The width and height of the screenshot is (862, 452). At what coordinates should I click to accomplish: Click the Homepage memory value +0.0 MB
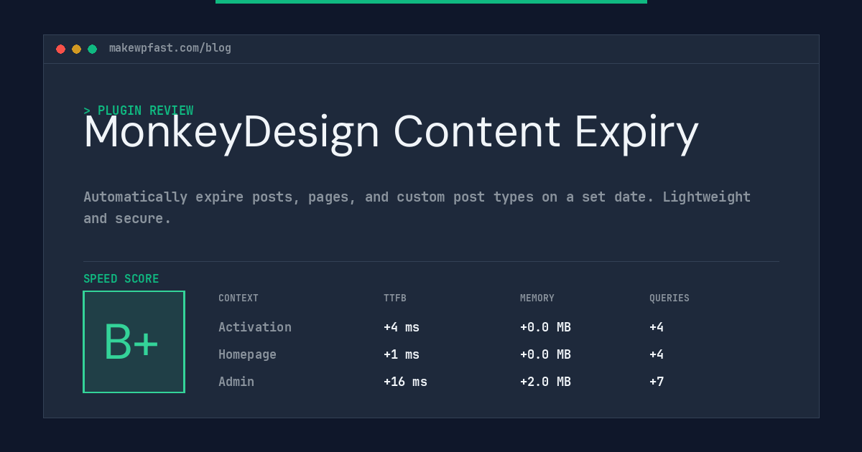pyautogui.click(x=545, y=354)
